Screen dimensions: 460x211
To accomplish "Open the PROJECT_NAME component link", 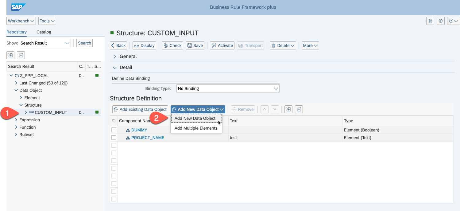I will click(x=148, y=138).
